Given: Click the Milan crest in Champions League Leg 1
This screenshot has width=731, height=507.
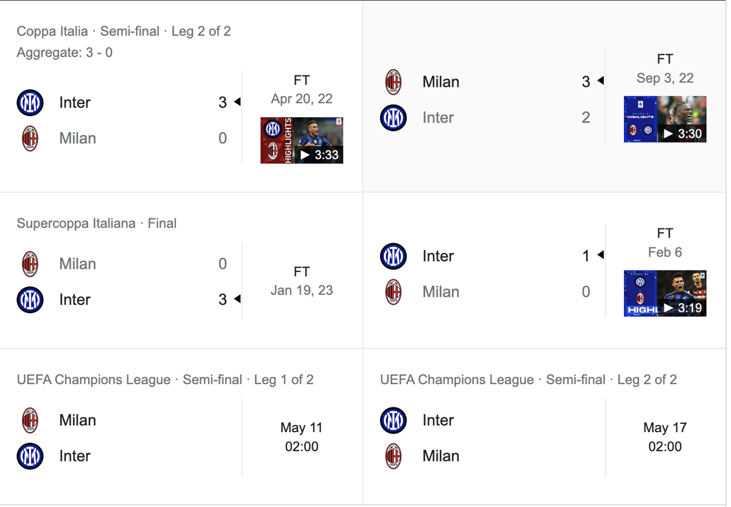Looking at the screenshot, I should pyautogui.click(x=30, y=420).
